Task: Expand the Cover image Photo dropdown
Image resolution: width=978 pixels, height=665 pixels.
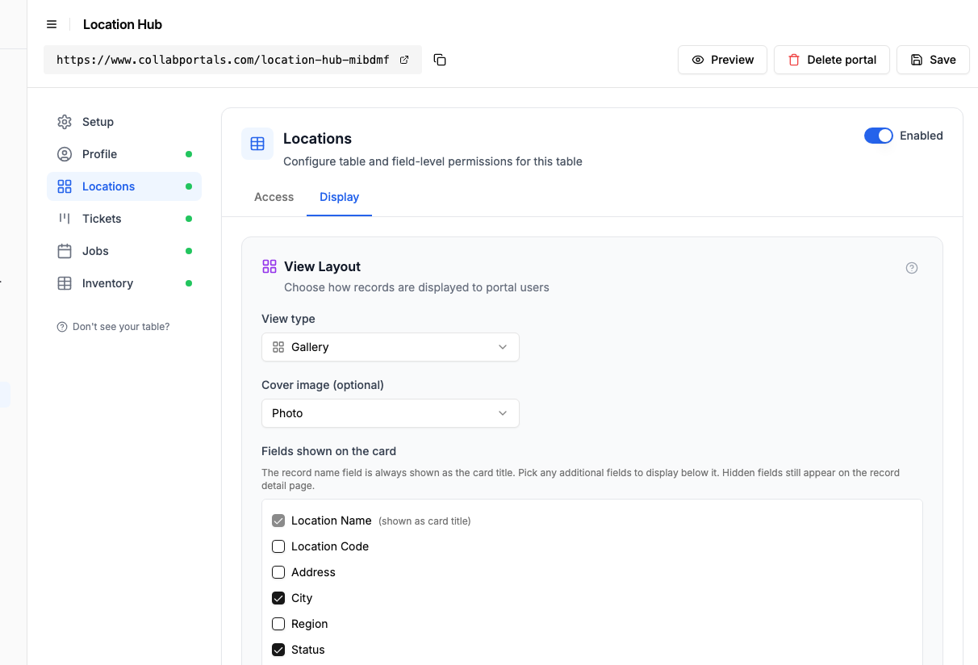Action: 391,413
